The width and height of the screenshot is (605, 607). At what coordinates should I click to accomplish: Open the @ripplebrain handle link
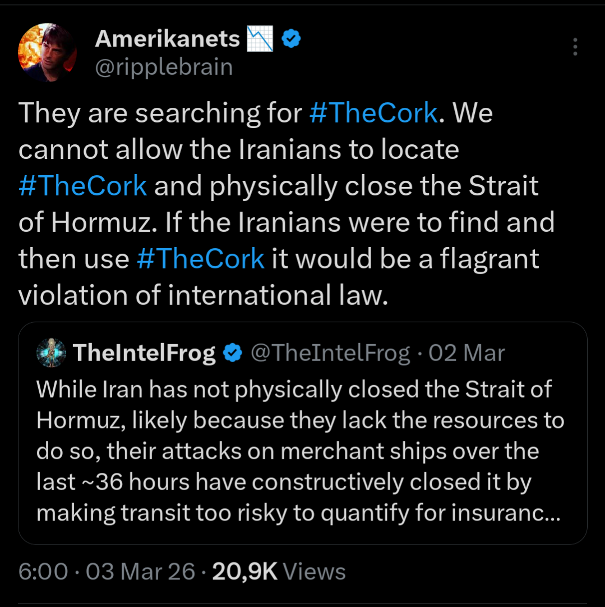point(164,67)
